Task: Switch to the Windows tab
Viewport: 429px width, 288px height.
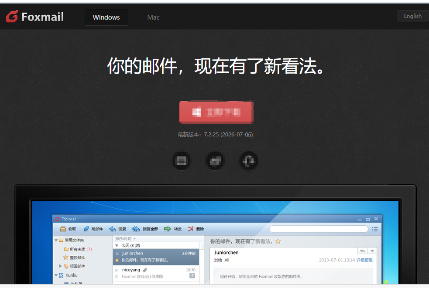Action: click(x=106, y=17)
